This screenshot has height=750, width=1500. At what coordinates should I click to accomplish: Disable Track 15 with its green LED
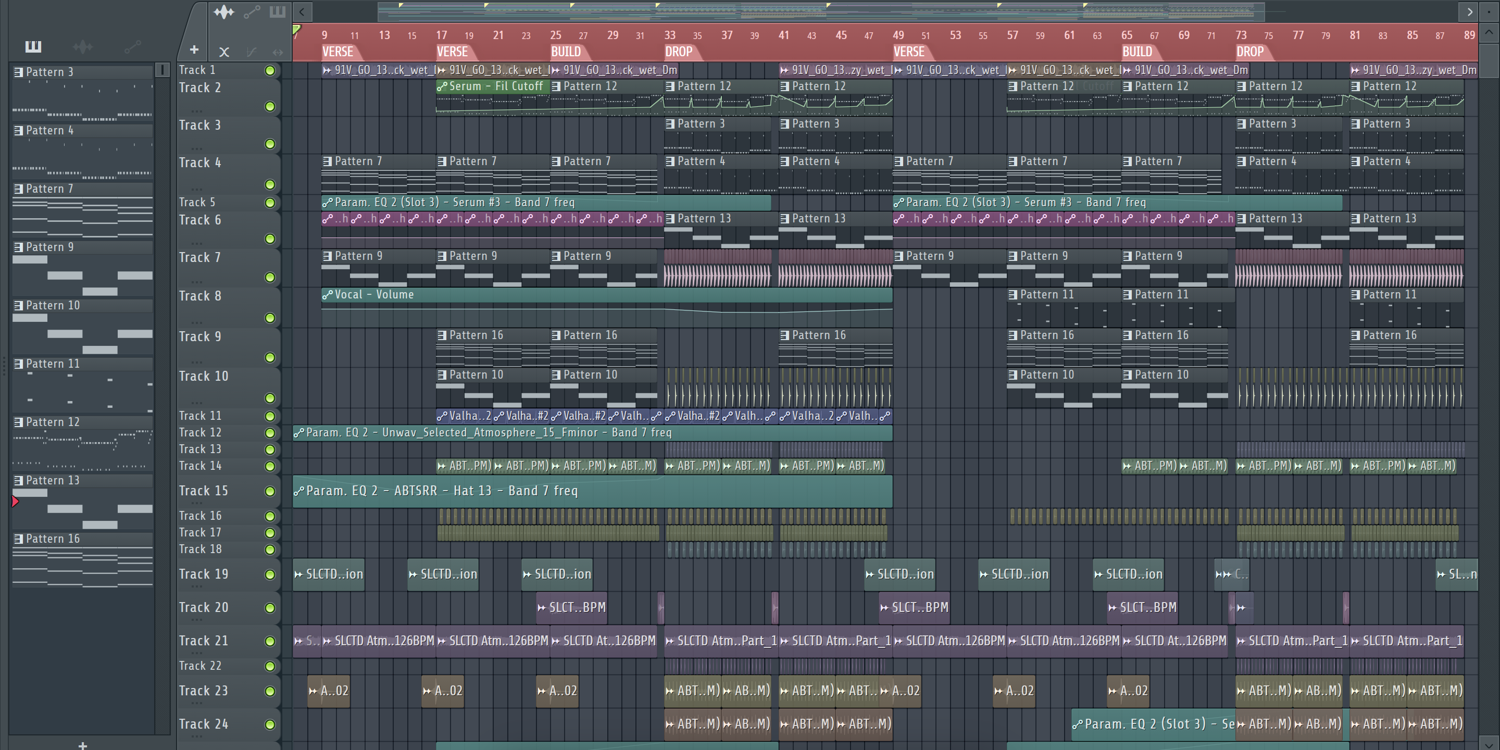[x=270, y=492]
